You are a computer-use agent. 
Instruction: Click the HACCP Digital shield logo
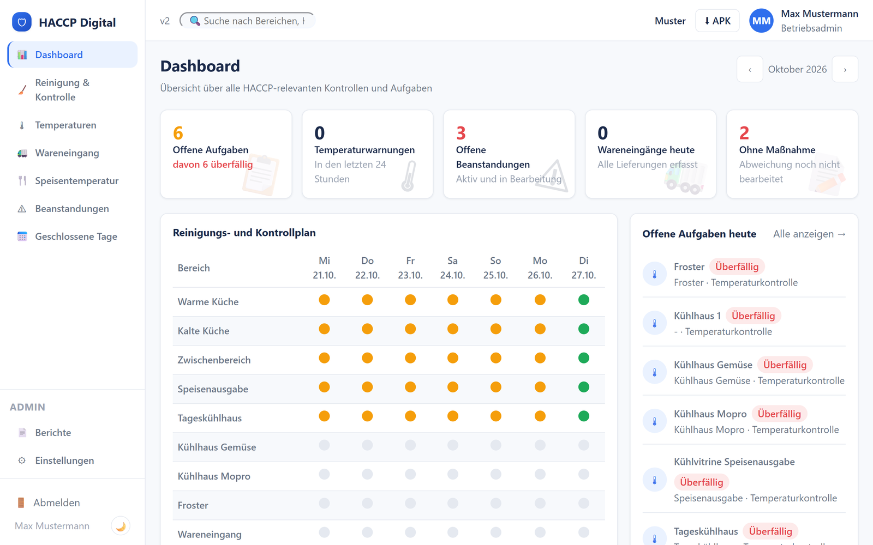pos(22,22)
